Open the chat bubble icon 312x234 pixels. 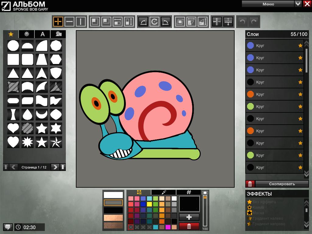click(x=8, y=227)
